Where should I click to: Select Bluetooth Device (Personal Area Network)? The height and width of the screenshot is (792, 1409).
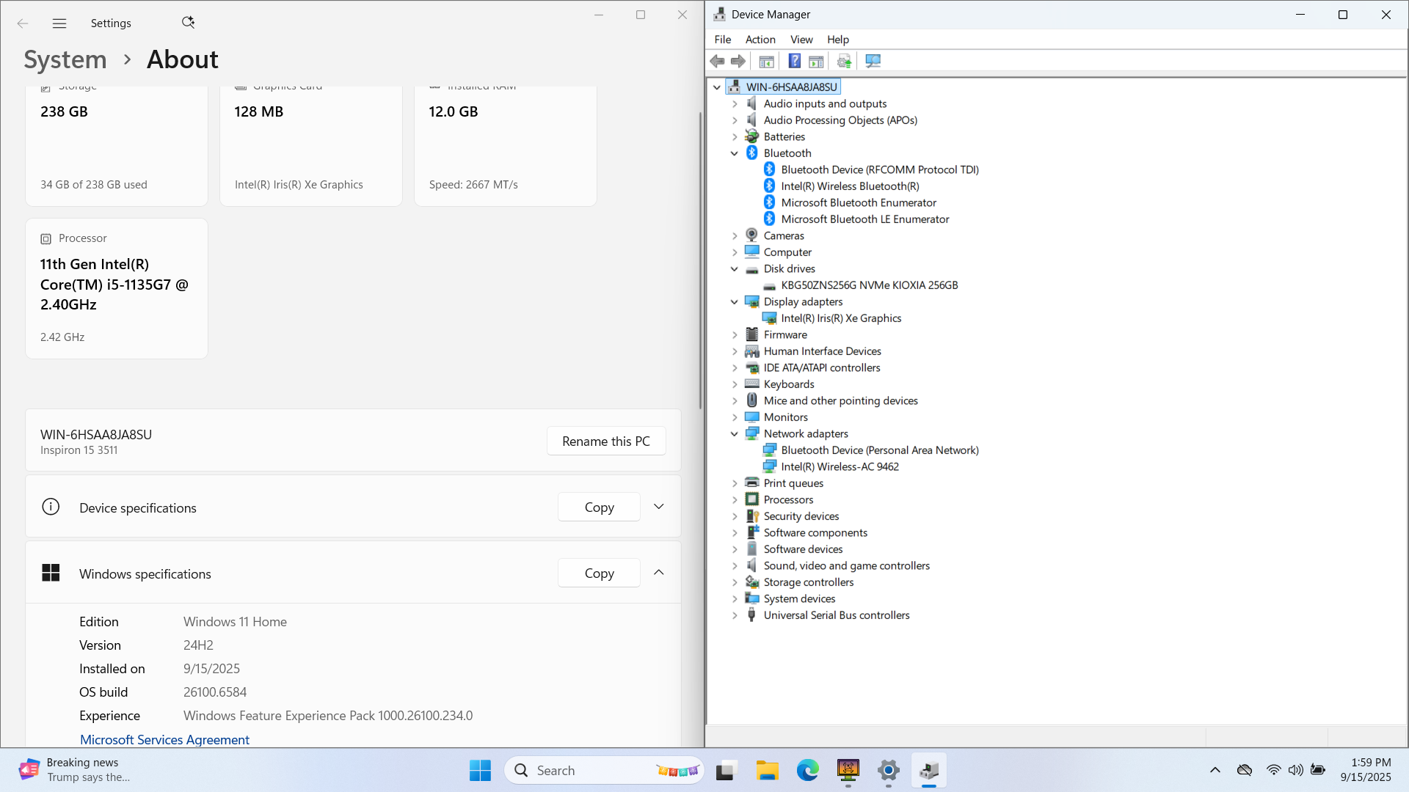tap(880, 450)
